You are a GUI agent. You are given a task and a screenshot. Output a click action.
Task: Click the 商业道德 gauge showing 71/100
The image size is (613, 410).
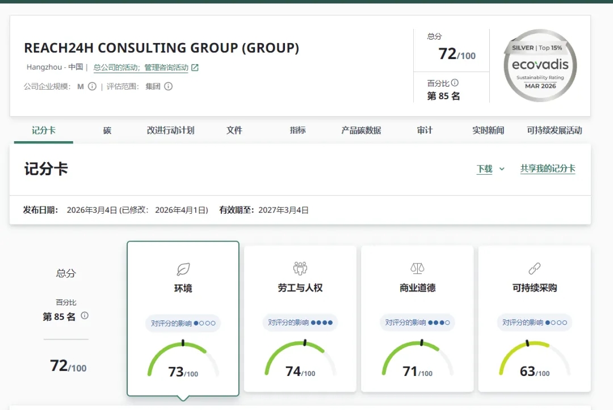417,359
